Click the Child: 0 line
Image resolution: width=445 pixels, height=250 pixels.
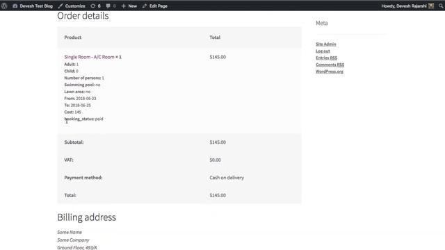pyautogui.click(x=71, y=71)
